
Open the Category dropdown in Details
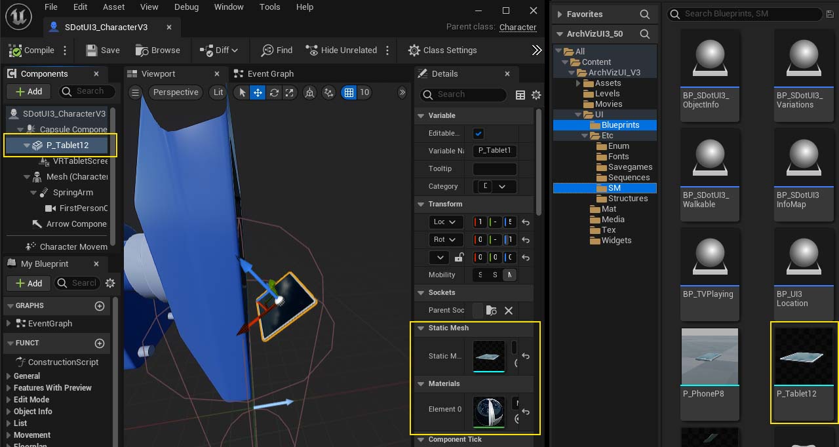495,187
